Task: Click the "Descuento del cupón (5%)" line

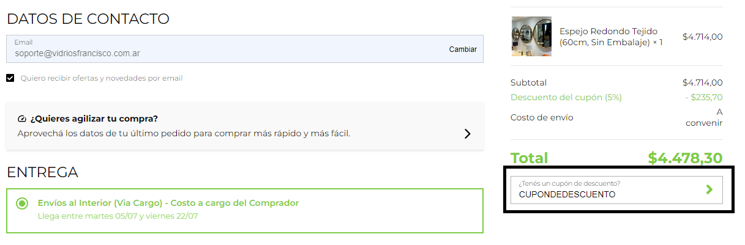Action: point(566,97)
